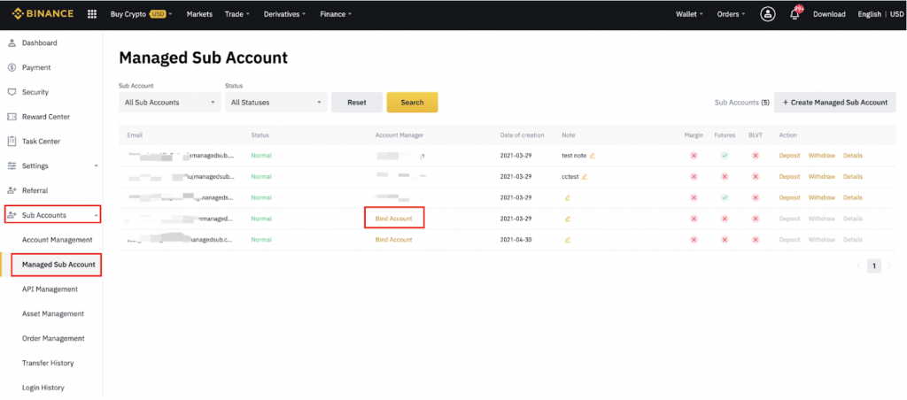
Task: Open the Orders dropdown
Action: [x=731, y=14]
